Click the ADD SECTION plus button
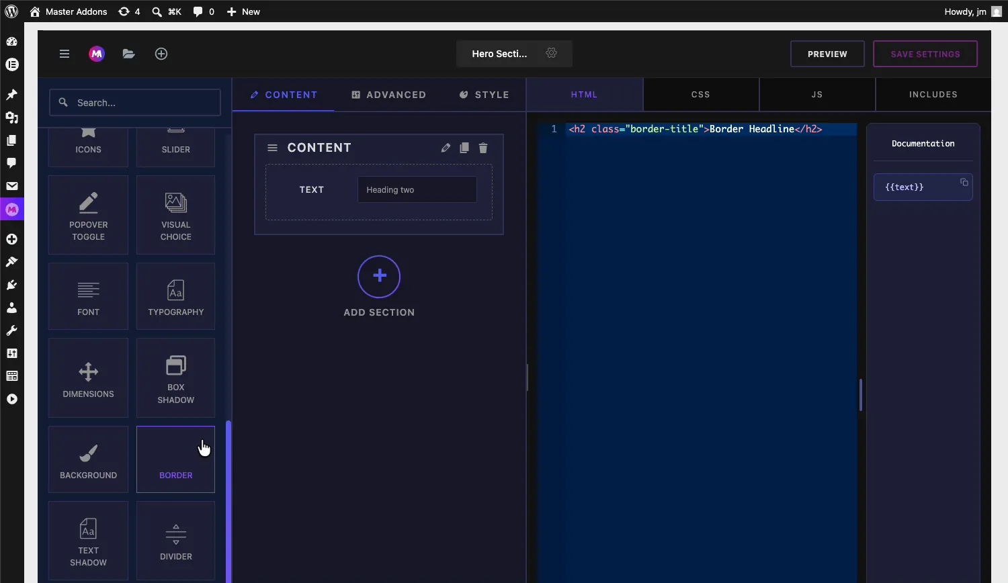Image resolution: width=1008 pixels, height=583 pixels. point(379,277)
